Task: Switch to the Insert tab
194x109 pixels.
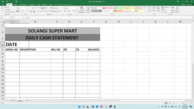Action: (15, 5)
